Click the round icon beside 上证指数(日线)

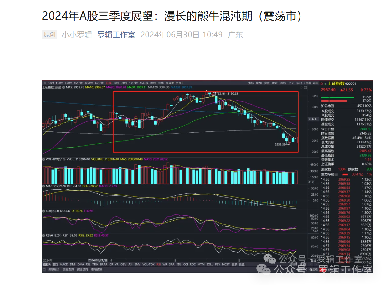(x=64, y=87)
